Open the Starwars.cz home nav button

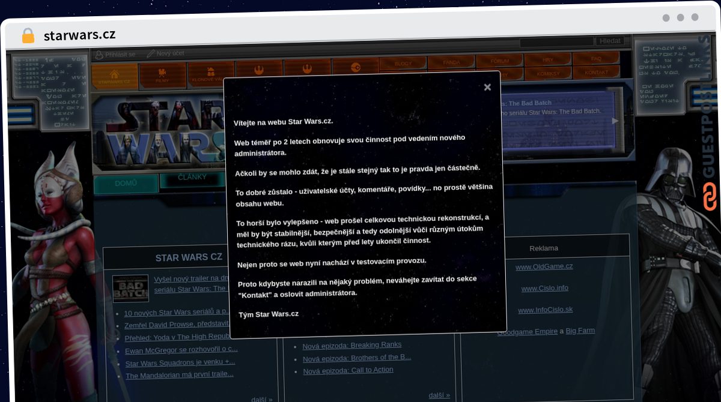point(115,76)
